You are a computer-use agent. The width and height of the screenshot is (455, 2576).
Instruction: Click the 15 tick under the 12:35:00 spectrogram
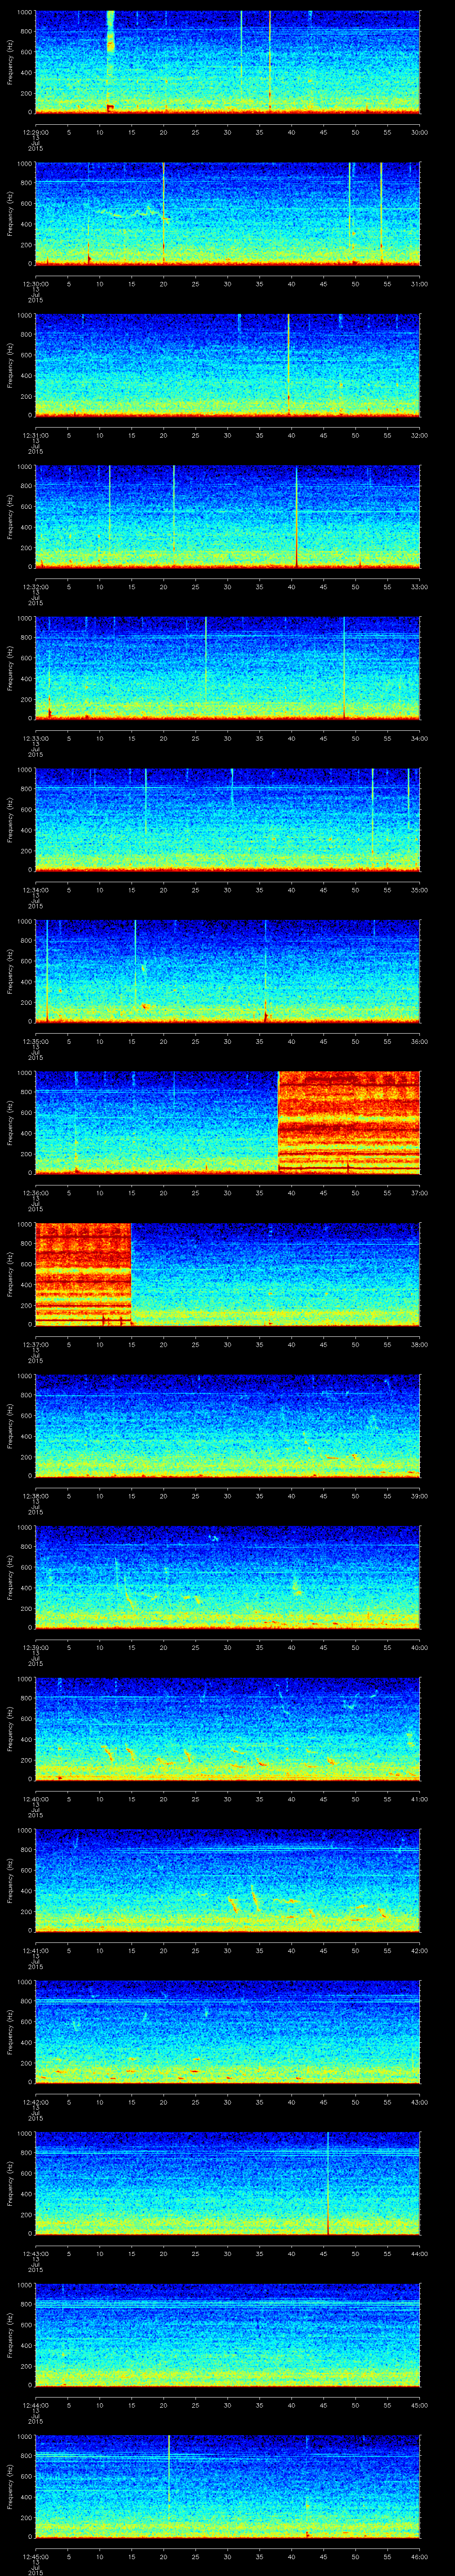(131, 1041)
